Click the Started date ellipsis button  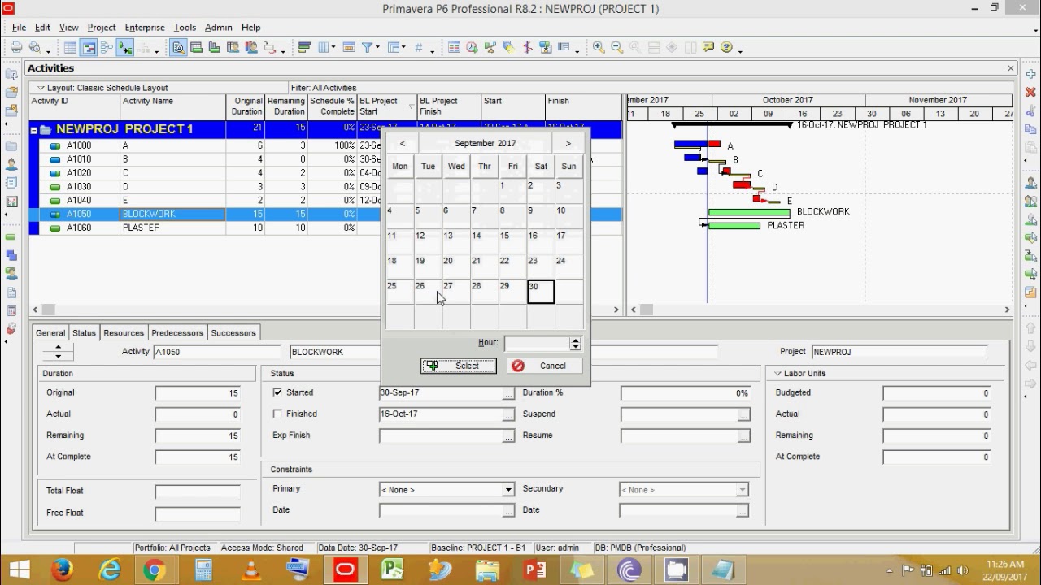tap(508, 393)
